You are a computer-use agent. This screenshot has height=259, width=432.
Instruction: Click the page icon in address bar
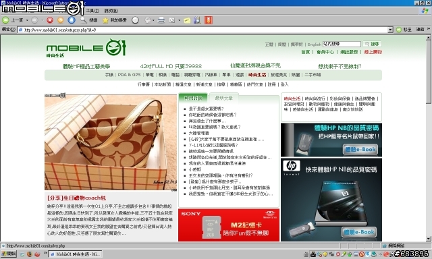[21, 30]
